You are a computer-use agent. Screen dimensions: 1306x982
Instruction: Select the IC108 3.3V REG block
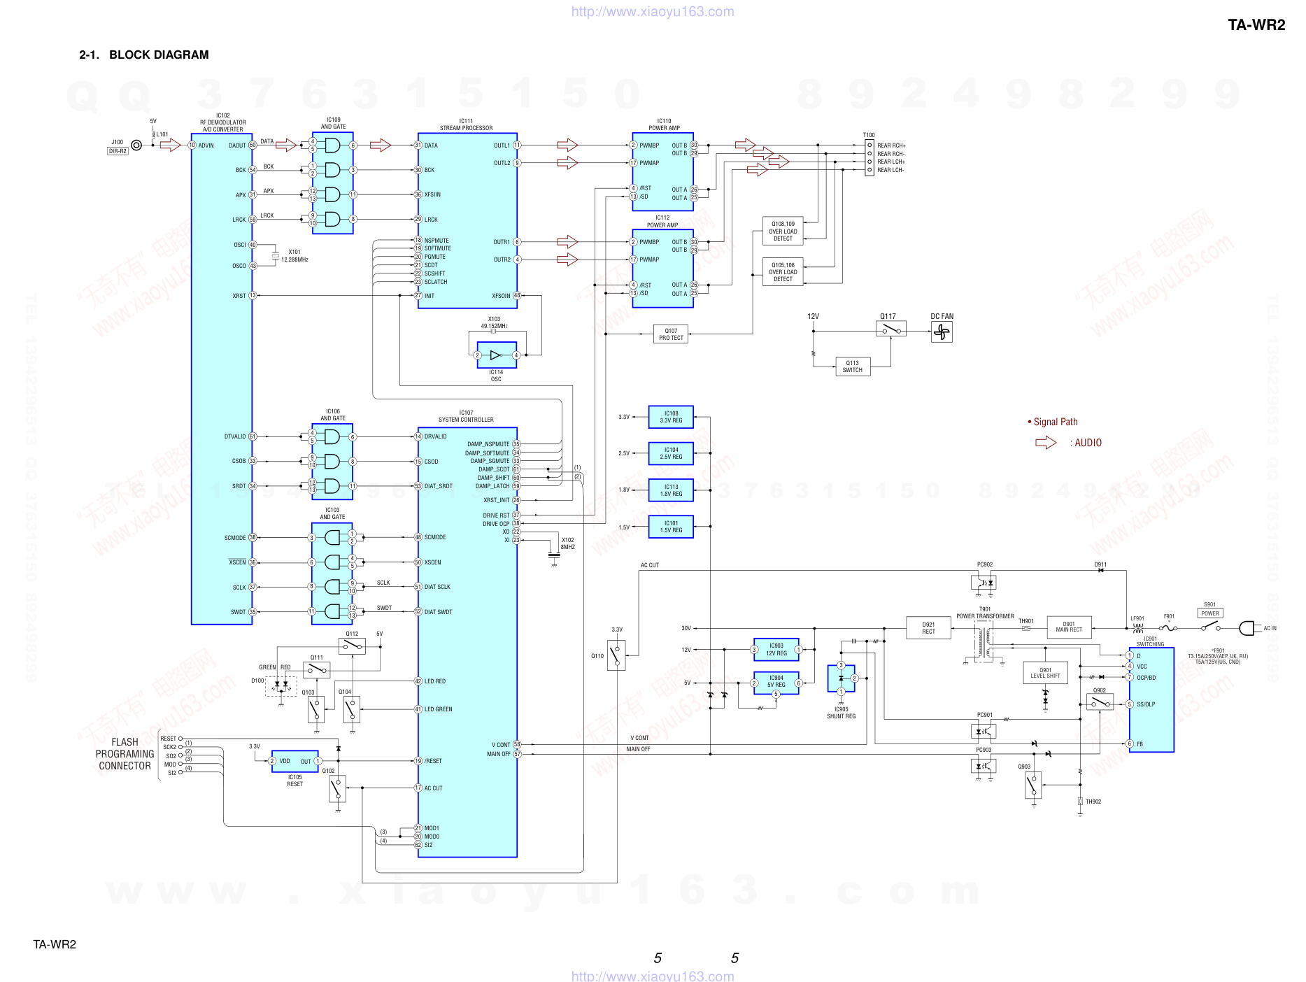coord(671,417)
